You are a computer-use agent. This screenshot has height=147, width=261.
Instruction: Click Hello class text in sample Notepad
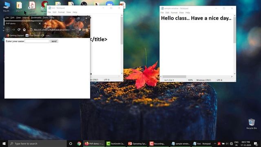(x=196, y=18)
